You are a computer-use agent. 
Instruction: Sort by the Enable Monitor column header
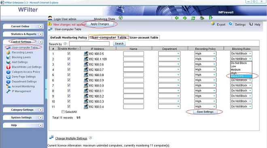pos(69,49)
